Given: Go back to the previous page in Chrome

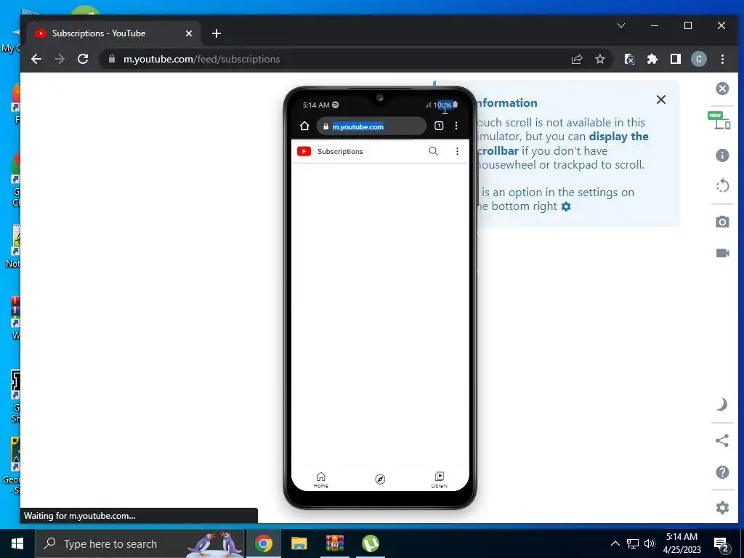Looking at the screenshot, I should click(x=36, y=59).
